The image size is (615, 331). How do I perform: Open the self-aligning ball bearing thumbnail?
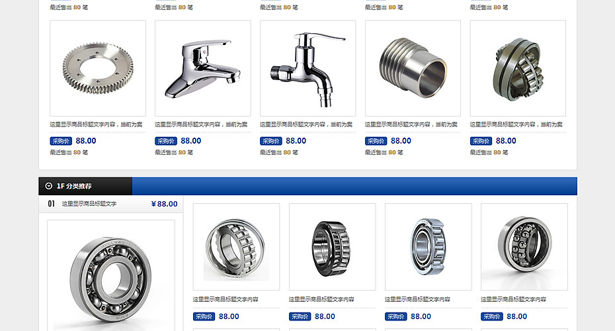click(x=524, y=247)
